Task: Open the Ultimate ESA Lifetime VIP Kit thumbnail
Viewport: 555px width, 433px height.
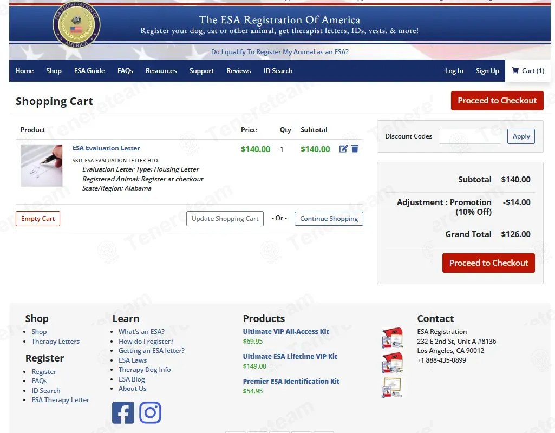Action: (x=393, y=363)
